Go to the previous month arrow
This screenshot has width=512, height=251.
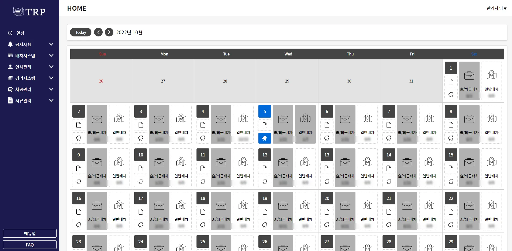point(98,32)
